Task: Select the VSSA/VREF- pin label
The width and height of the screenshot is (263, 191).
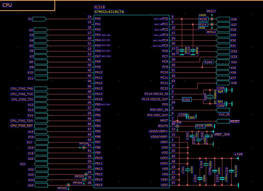Action: point(159,137)
